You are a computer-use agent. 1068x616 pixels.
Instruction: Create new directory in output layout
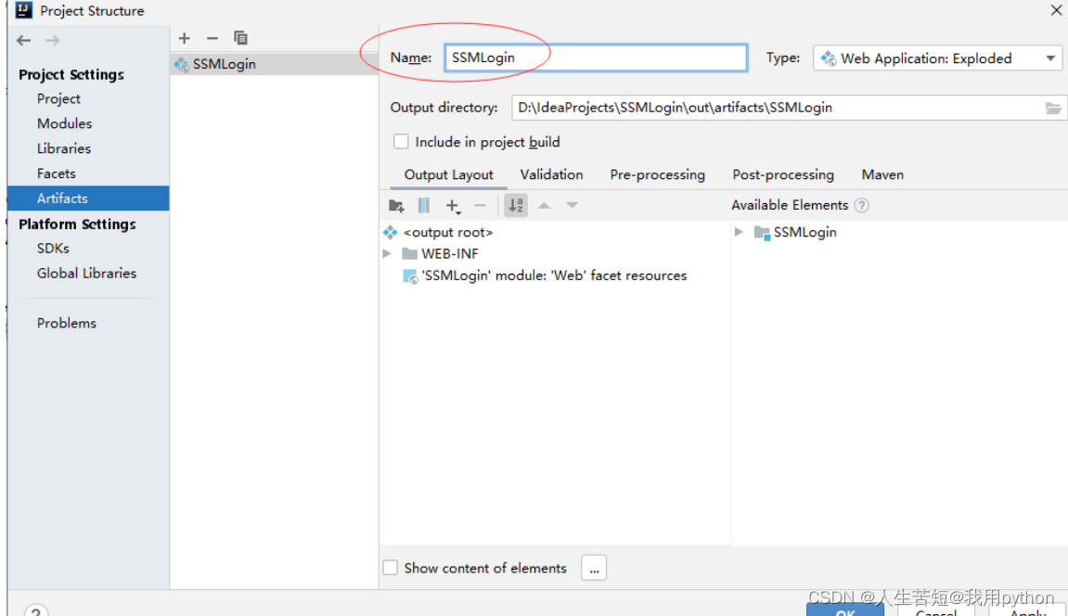(396, 206)
